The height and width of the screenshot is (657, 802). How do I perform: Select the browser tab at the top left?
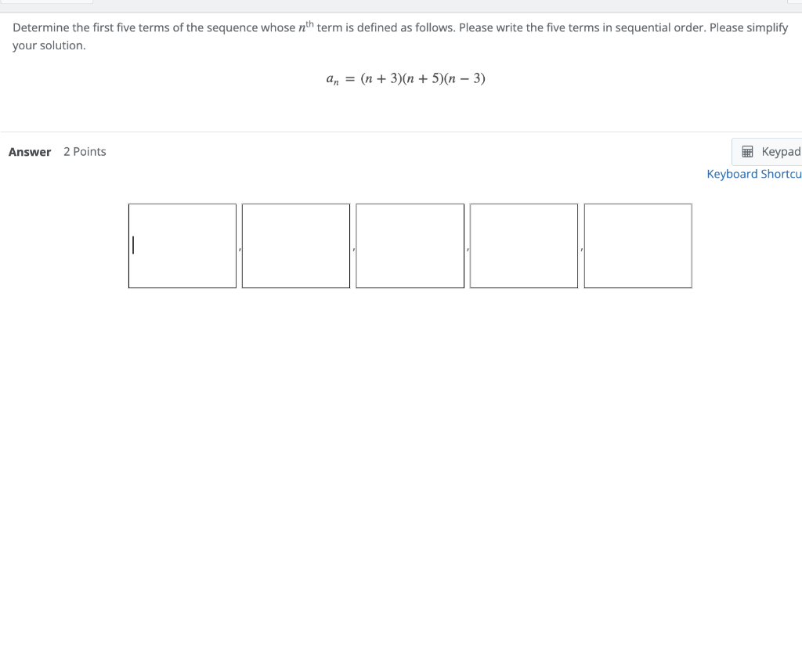click(x=47, y=3)
